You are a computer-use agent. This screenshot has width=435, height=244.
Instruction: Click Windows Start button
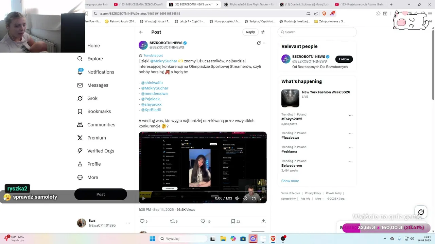tap(152, 239)
